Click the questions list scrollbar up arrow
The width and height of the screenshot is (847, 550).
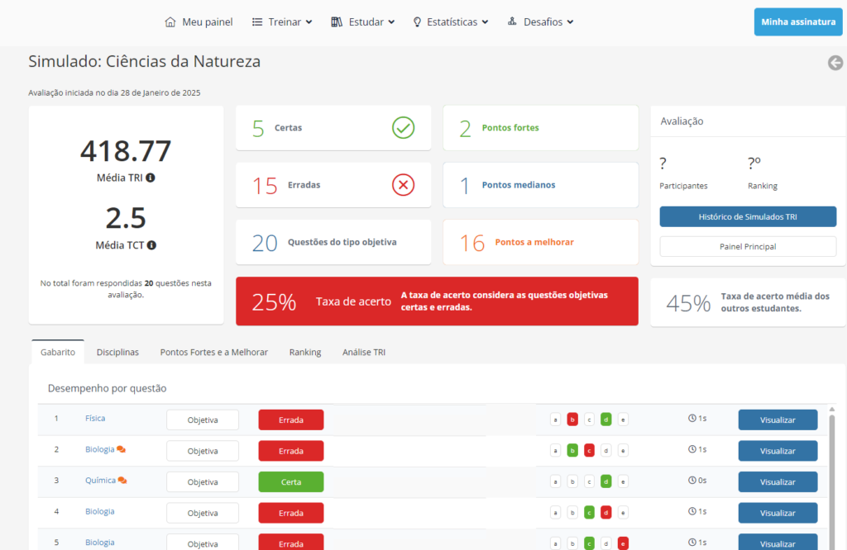(832, 410)
